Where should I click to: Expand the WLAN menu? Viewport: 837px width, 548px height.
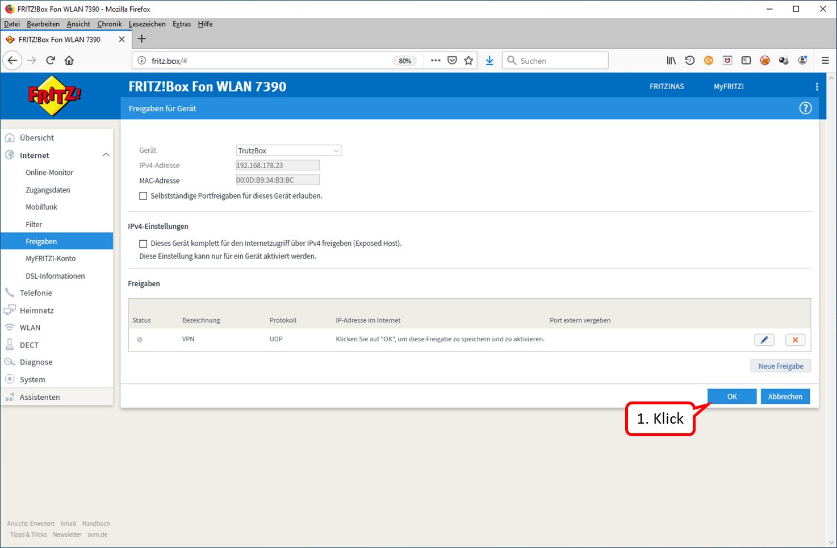(30, 328)
